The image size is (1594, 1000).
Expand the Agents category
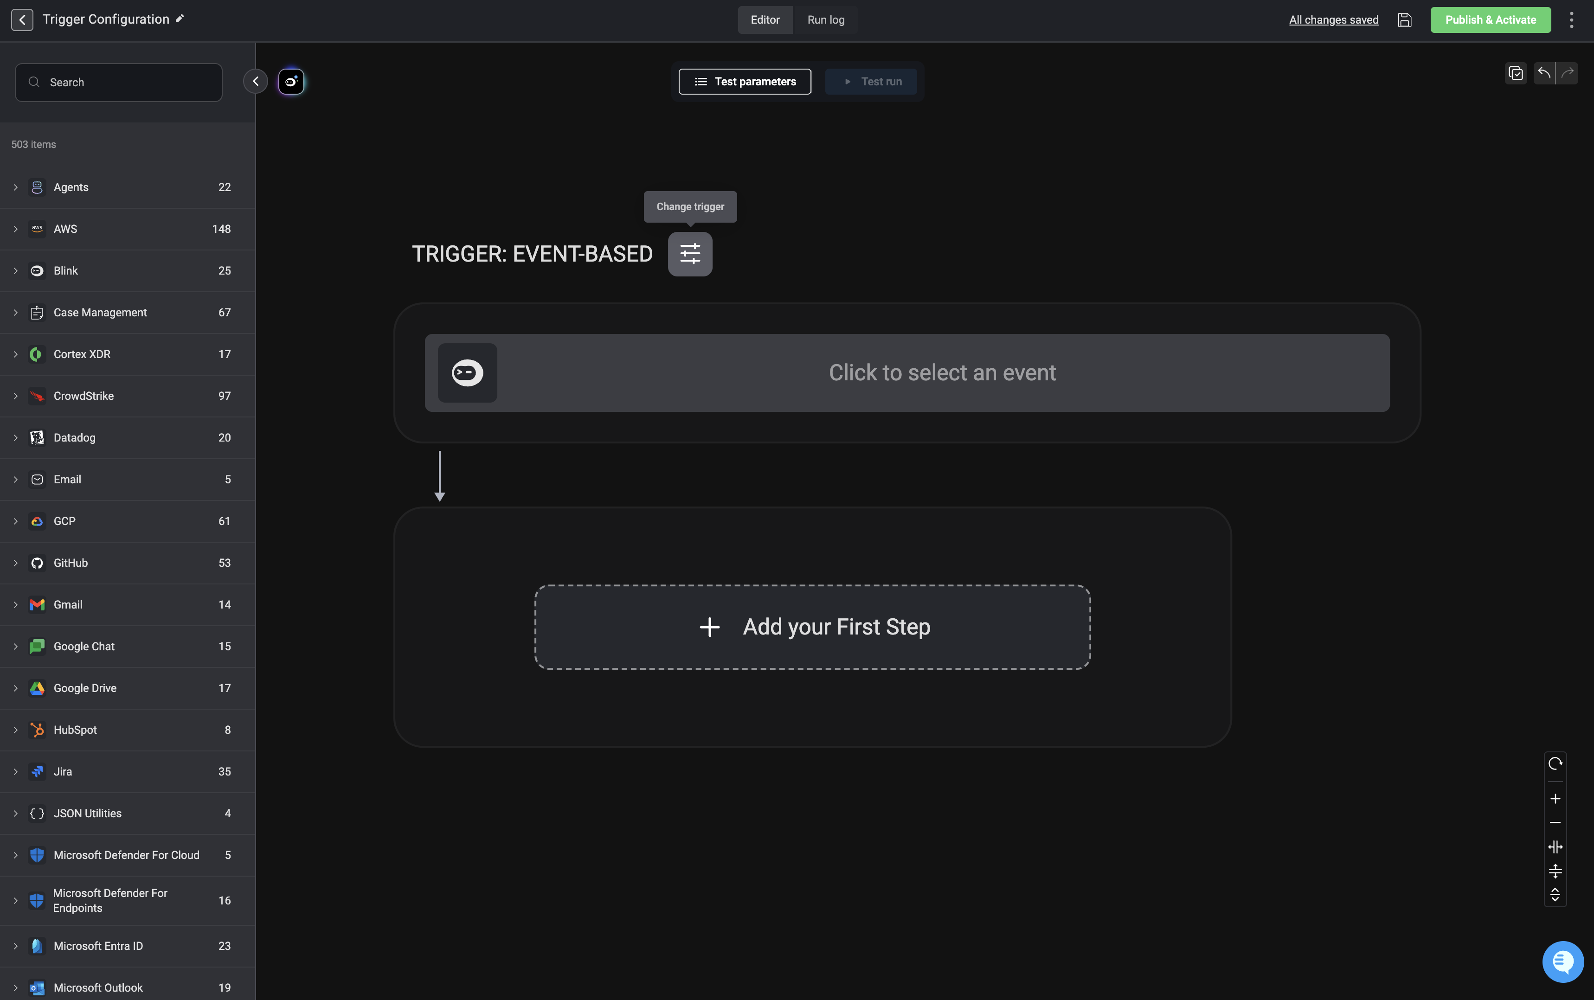tap(15, 187)
